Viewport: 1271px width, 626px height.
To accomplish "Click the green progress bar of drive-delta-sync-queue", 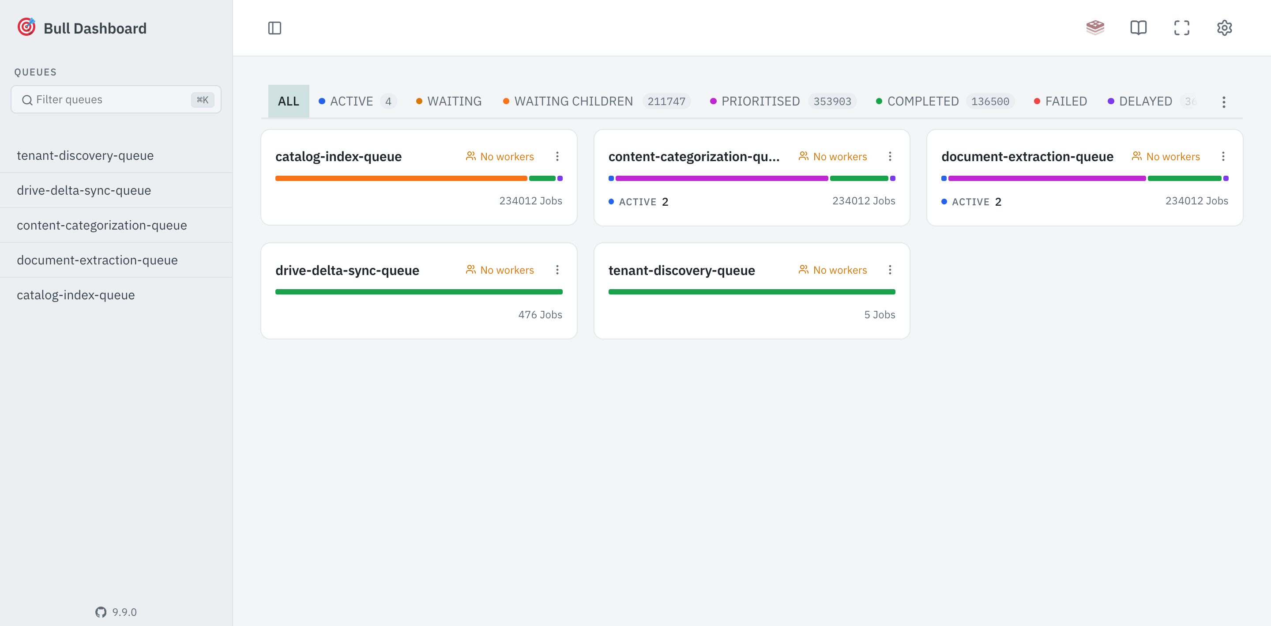I will click(419, 292).
